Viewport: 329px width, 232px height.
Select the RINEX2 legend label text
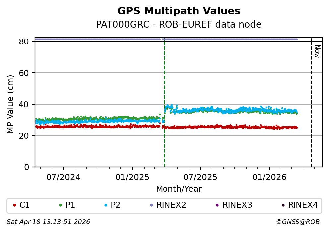171,205
